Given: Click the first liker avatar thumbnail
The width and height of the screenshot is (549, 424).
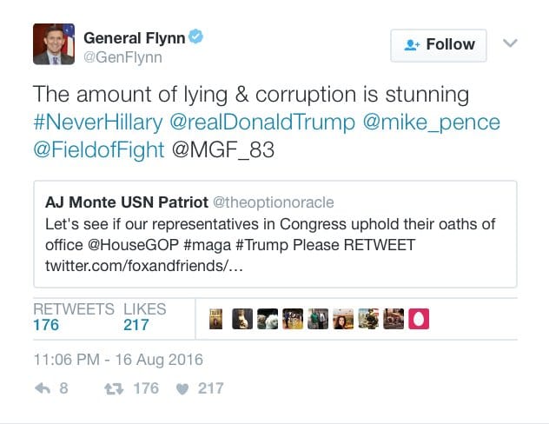Looking at the screenshot, I should click(x=216, y=320).
